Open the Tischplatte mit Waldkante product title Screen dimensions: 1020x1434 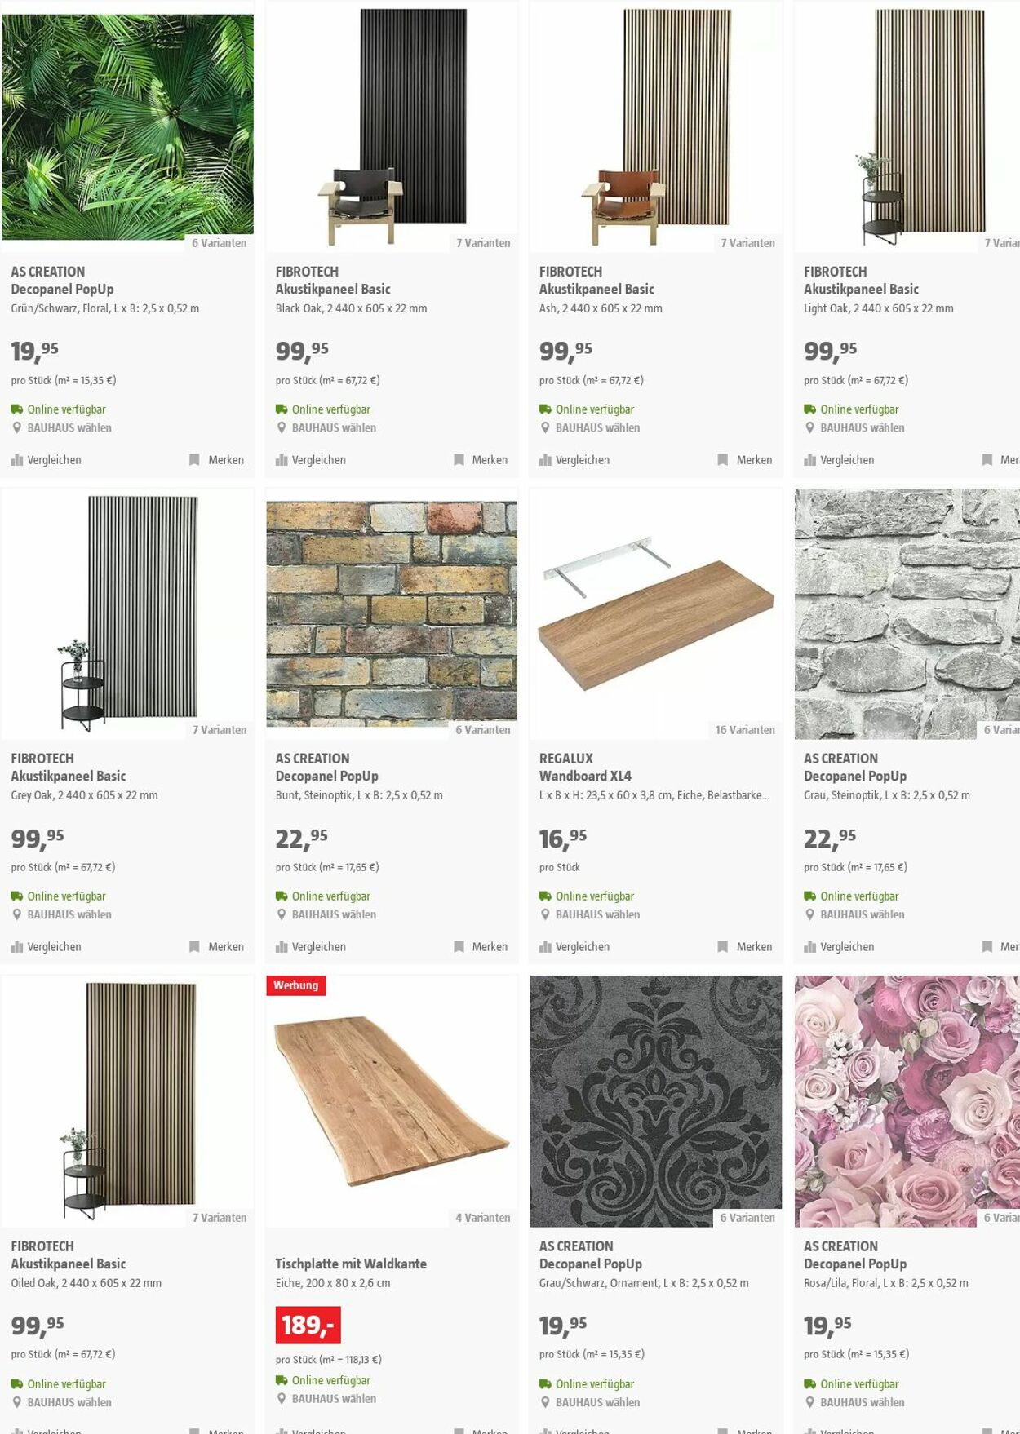coord(351,1264)
